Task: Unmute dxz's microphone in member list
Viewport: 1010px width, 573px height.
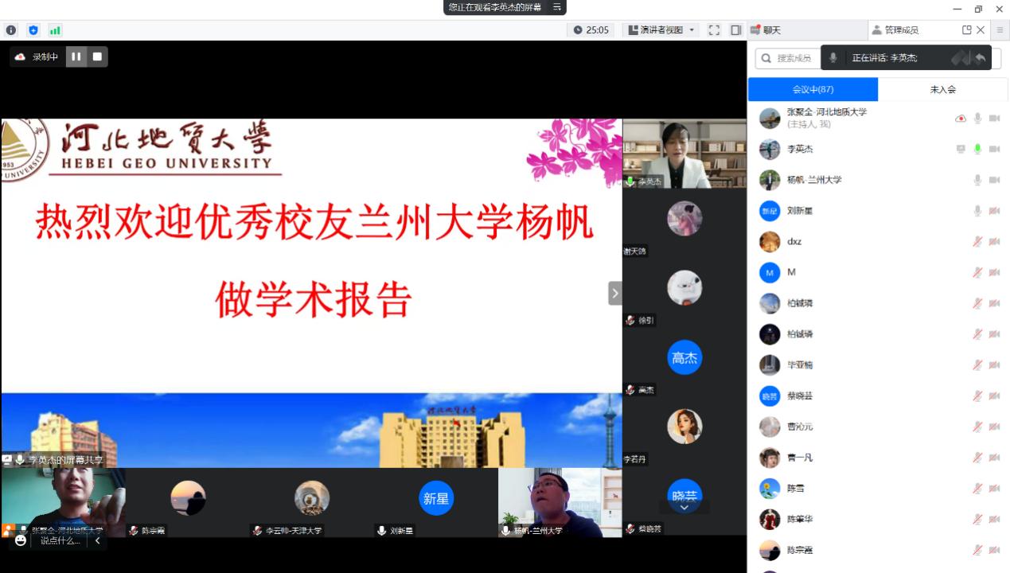Action: click(977, 242)
